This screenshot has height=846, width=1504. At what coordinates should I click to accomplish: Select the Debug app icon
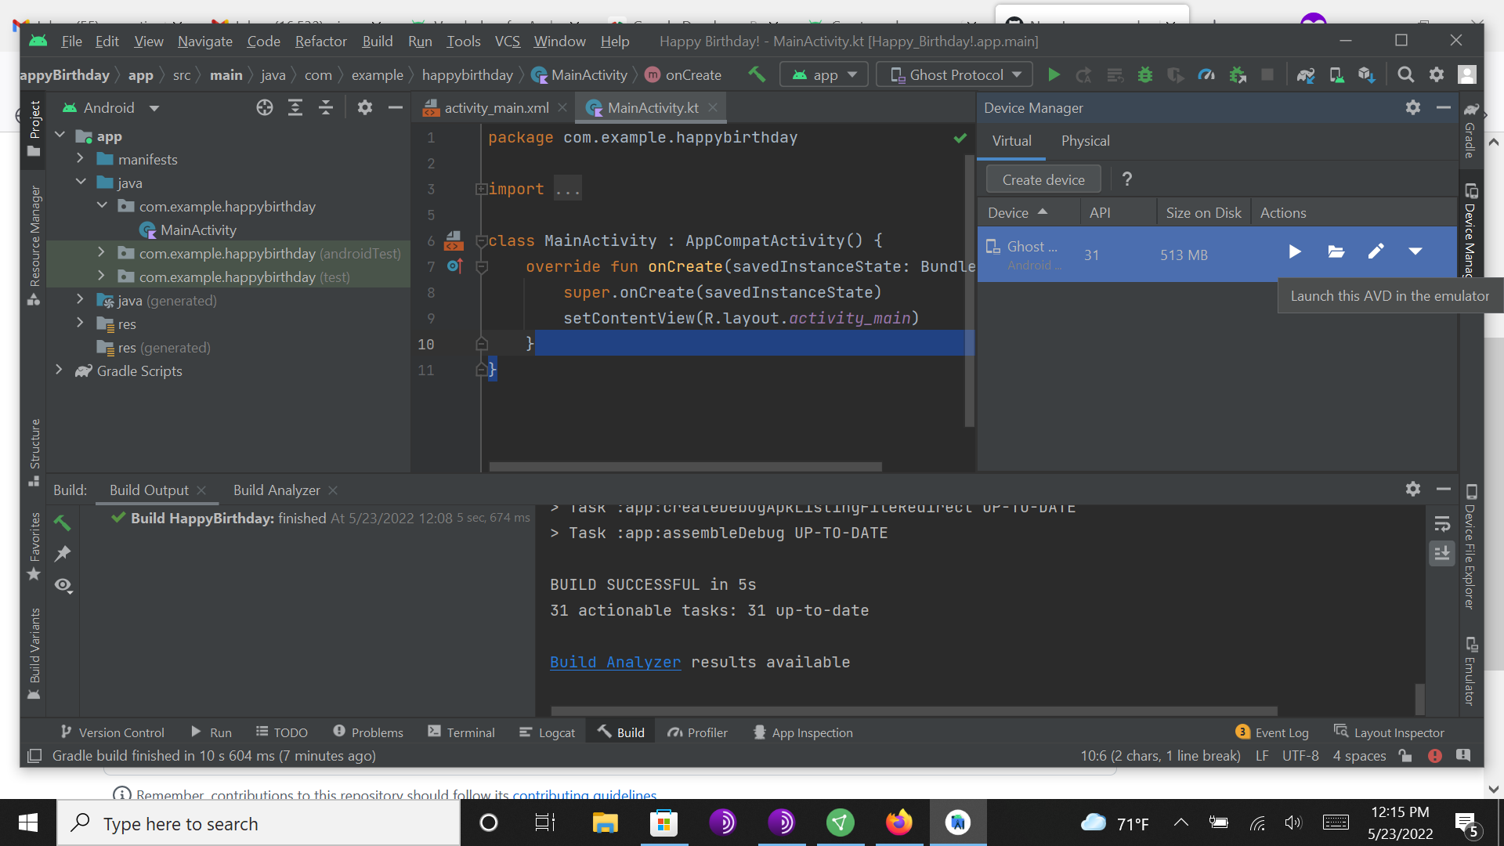click(1145, 74)
